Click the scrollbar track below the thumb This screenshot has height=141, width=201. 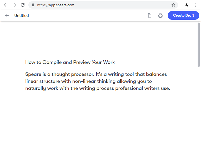pos(199,103)
